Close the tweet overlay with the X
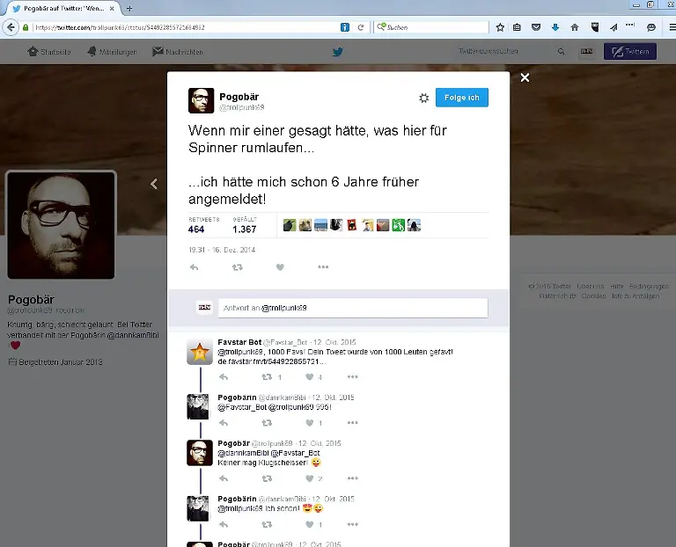The height and width of the screenshot is (547, 676). 525,78
